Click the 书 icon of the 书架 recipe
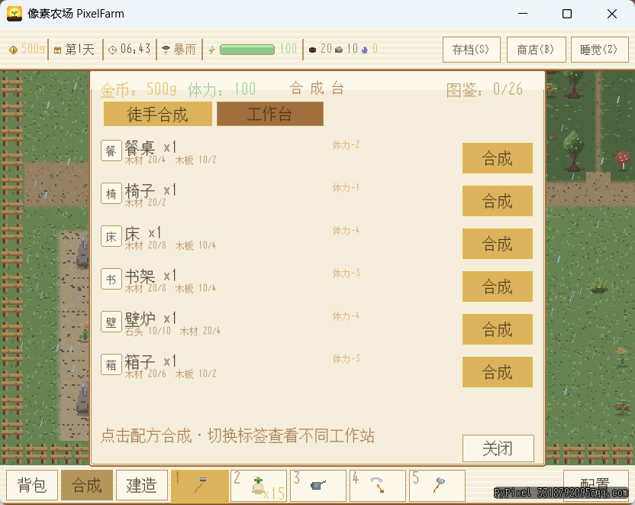 111,279
